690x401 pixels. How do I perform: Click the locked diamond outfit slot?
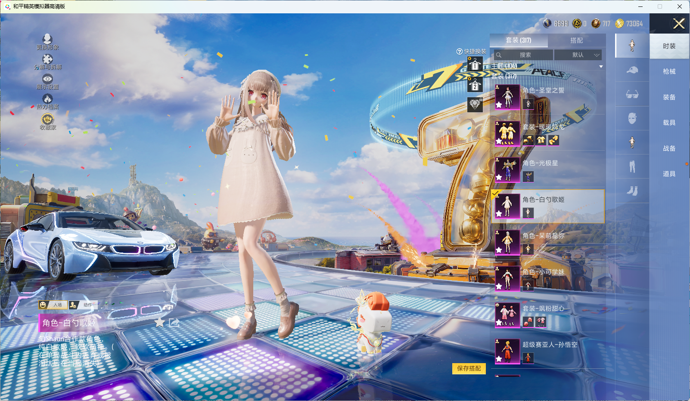coord(475,105)
